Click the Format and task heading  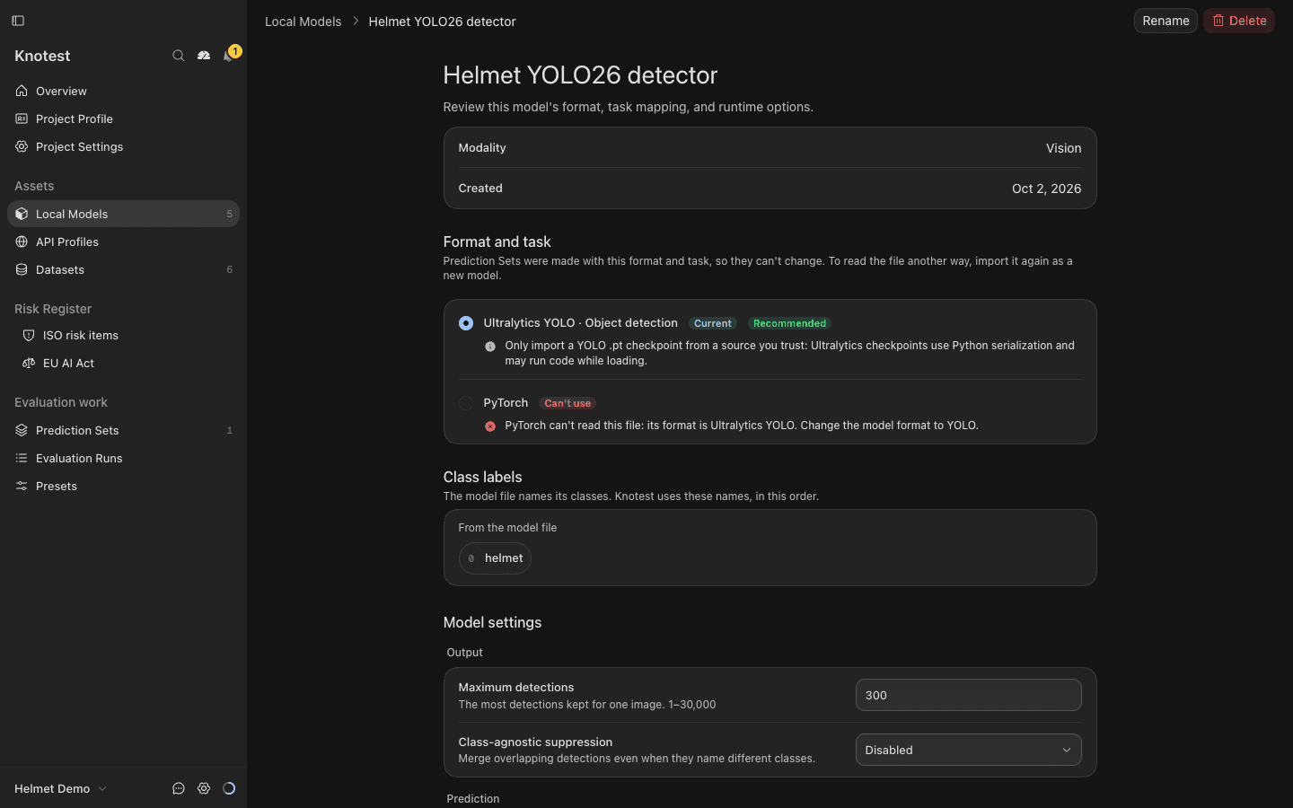point(497,242)
